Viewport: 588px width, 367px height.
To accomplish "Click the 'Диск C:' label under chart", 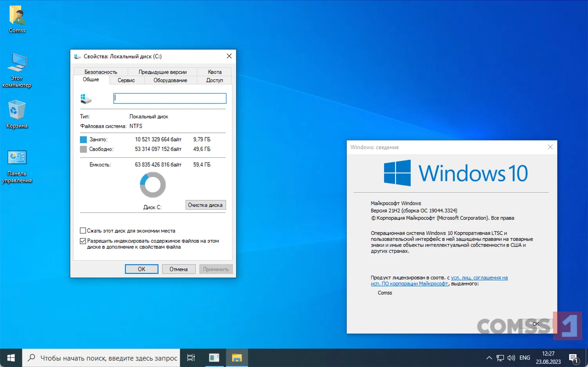I will tap(152, 207).
